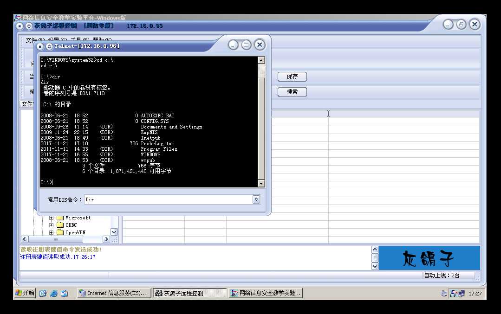Open the 常用DOS命令 dropdown arrow
Screen dimensions: 501x314
(256, 199)
